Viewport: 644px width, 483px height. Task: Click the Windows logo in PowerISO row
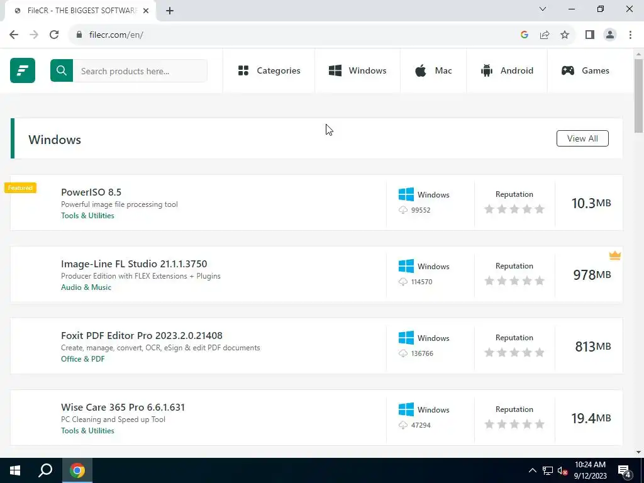pos(406,194)
